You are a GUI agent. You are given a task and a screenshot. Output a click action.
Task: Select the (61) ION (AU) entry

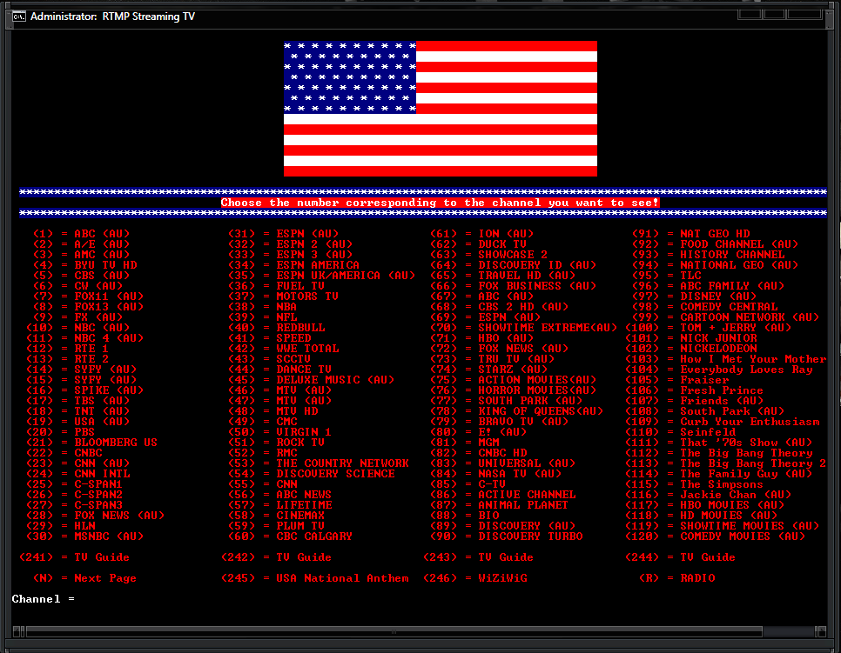pos(482,234)
